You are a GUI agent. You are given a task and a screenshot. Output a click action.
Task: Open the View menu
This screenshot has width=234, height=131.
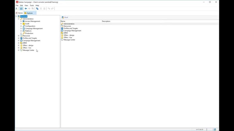pyautogui.click(x=26, y=5)
